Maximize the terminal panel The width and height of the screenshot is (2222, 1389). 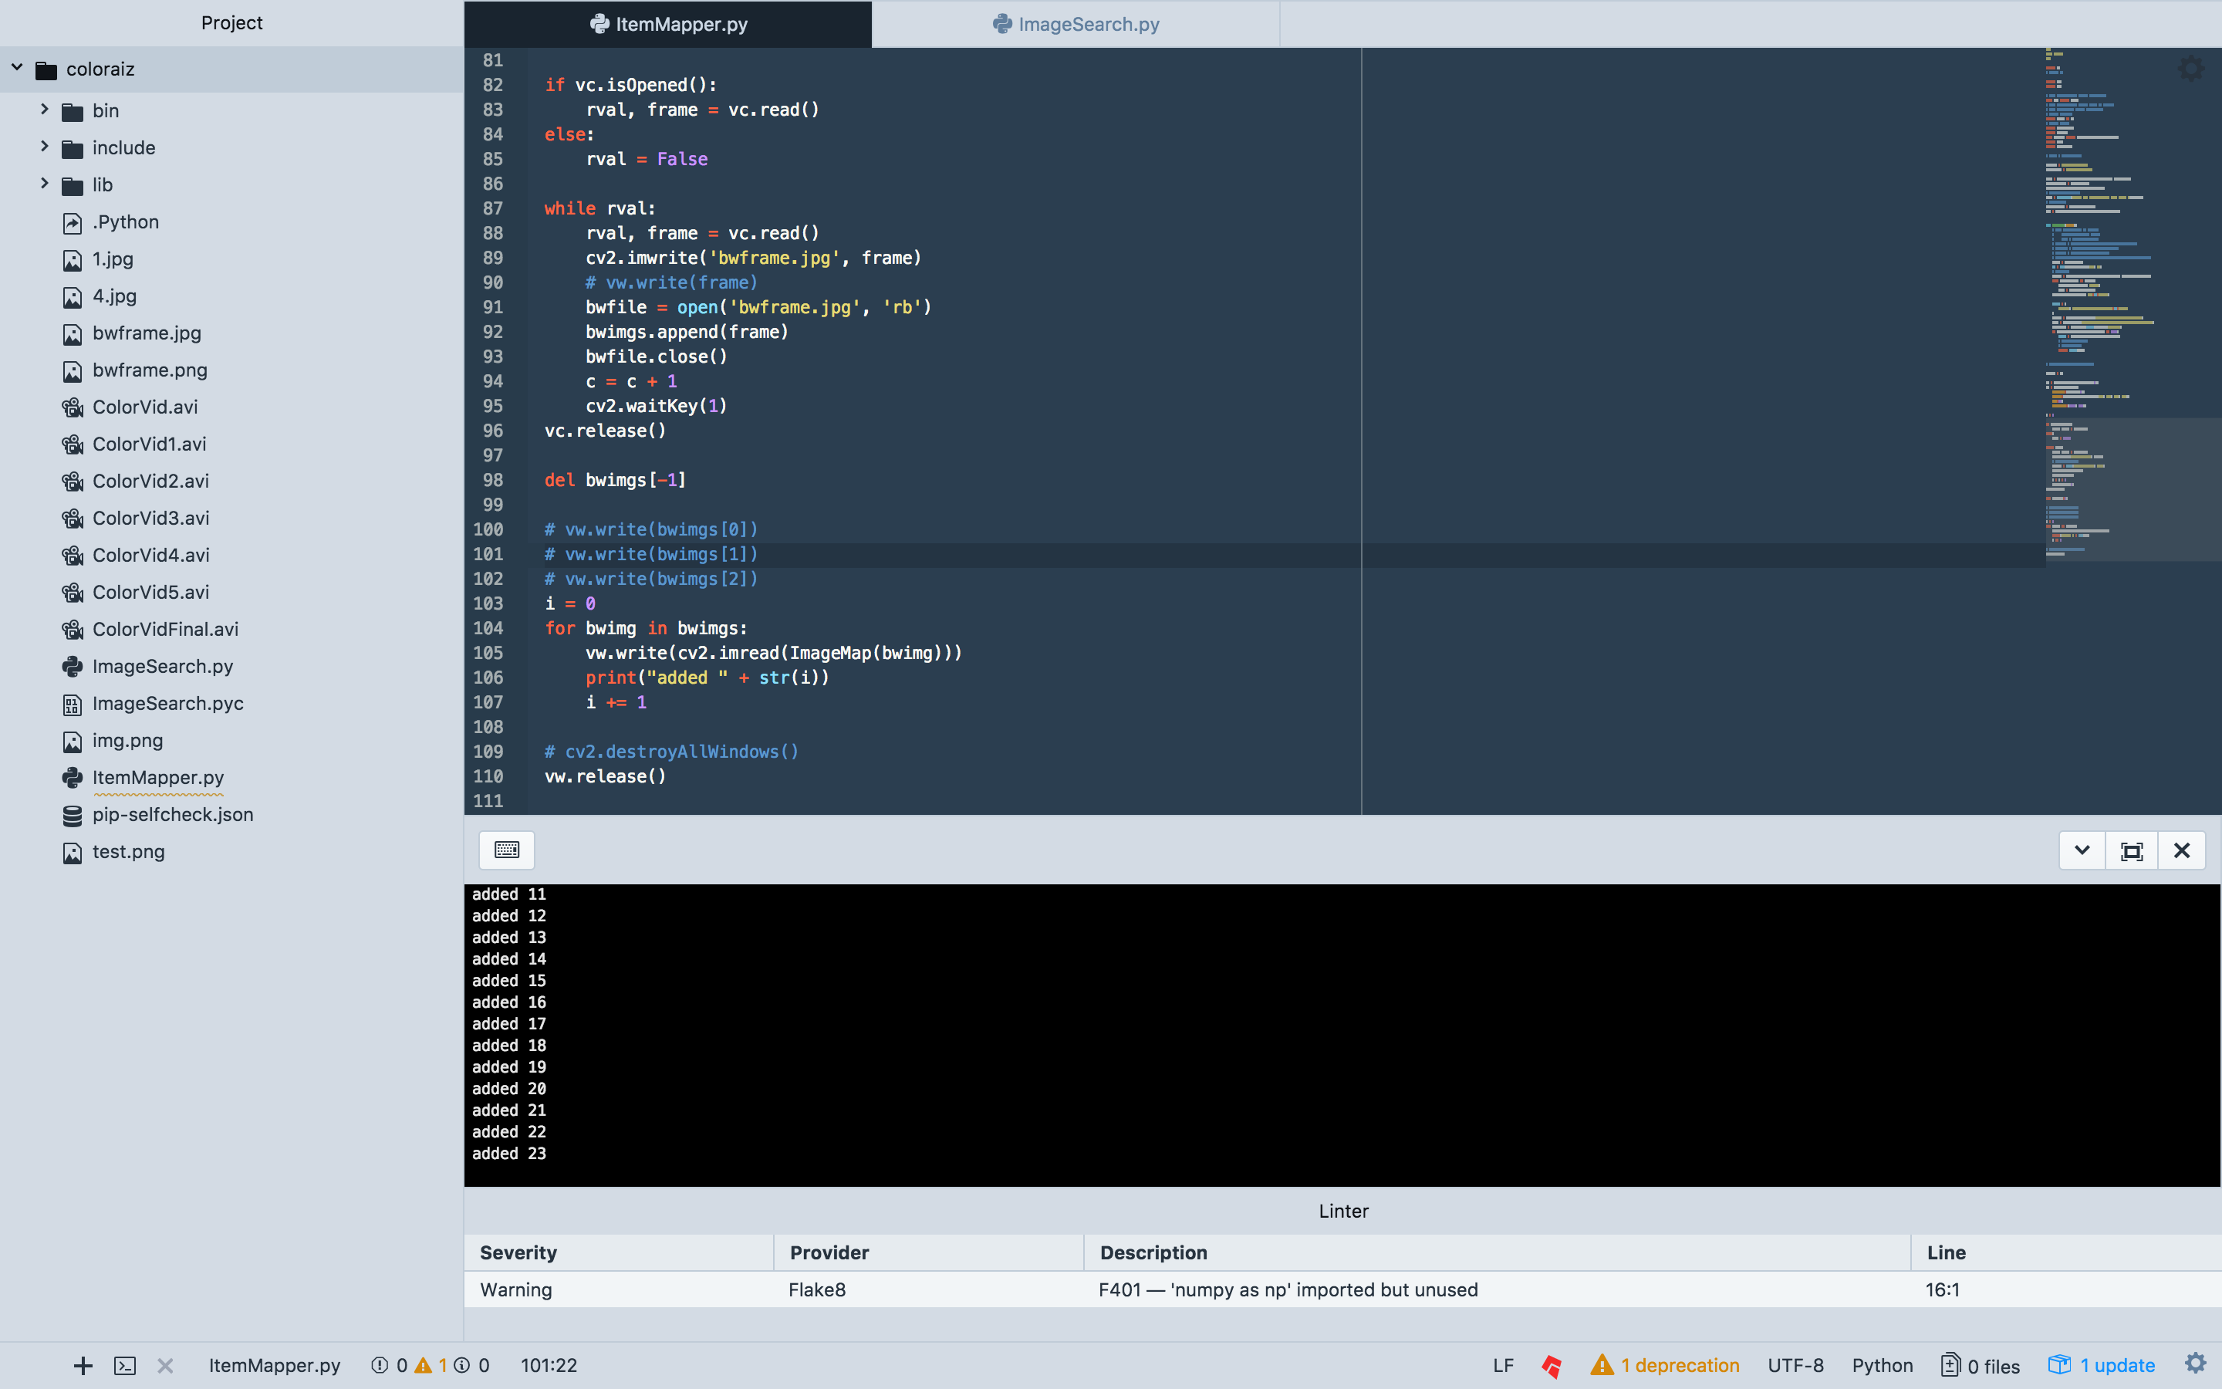pos(2132,850)
